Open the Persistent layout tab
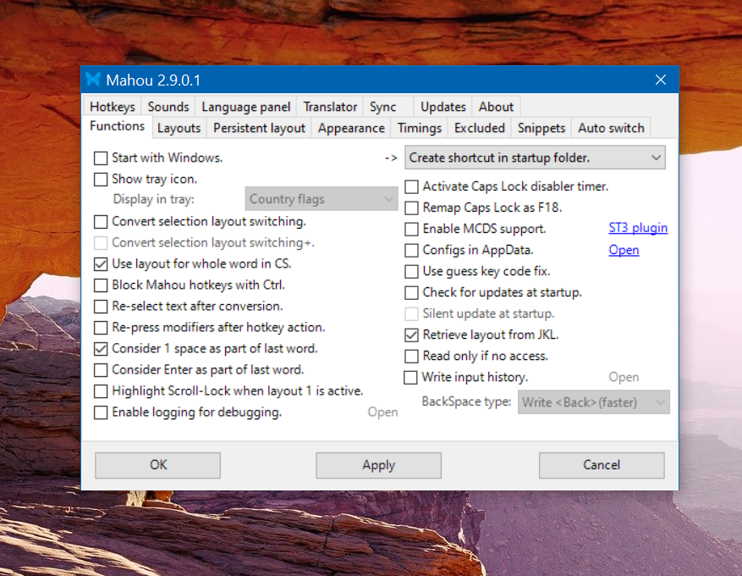This screenshot has height=576, width=742. 260,128
